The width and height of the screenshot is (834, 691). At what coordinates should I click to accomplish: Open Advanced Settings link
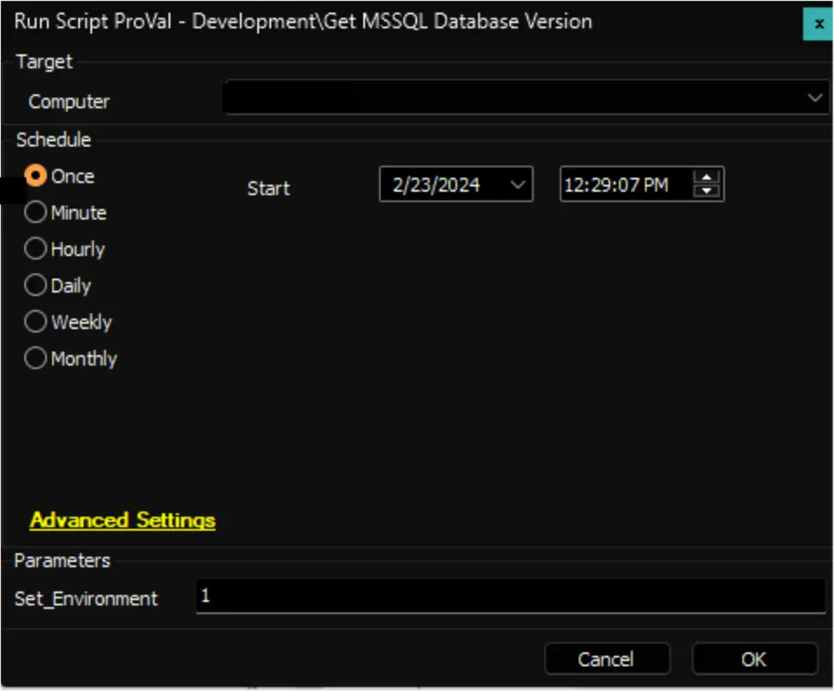pyautogui.click(x=123, y=520)
